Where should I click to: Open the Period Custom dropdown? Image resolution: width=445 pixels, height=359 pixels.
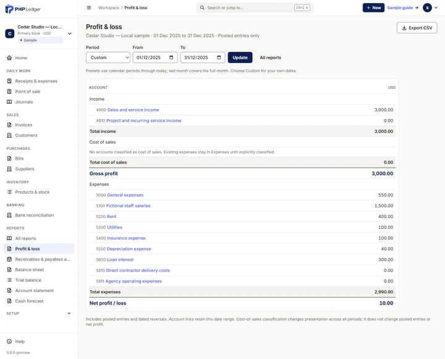click(108, 58)
